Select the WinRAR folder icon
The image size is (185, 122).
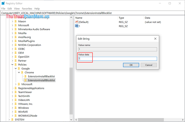[x=16, y=112]
